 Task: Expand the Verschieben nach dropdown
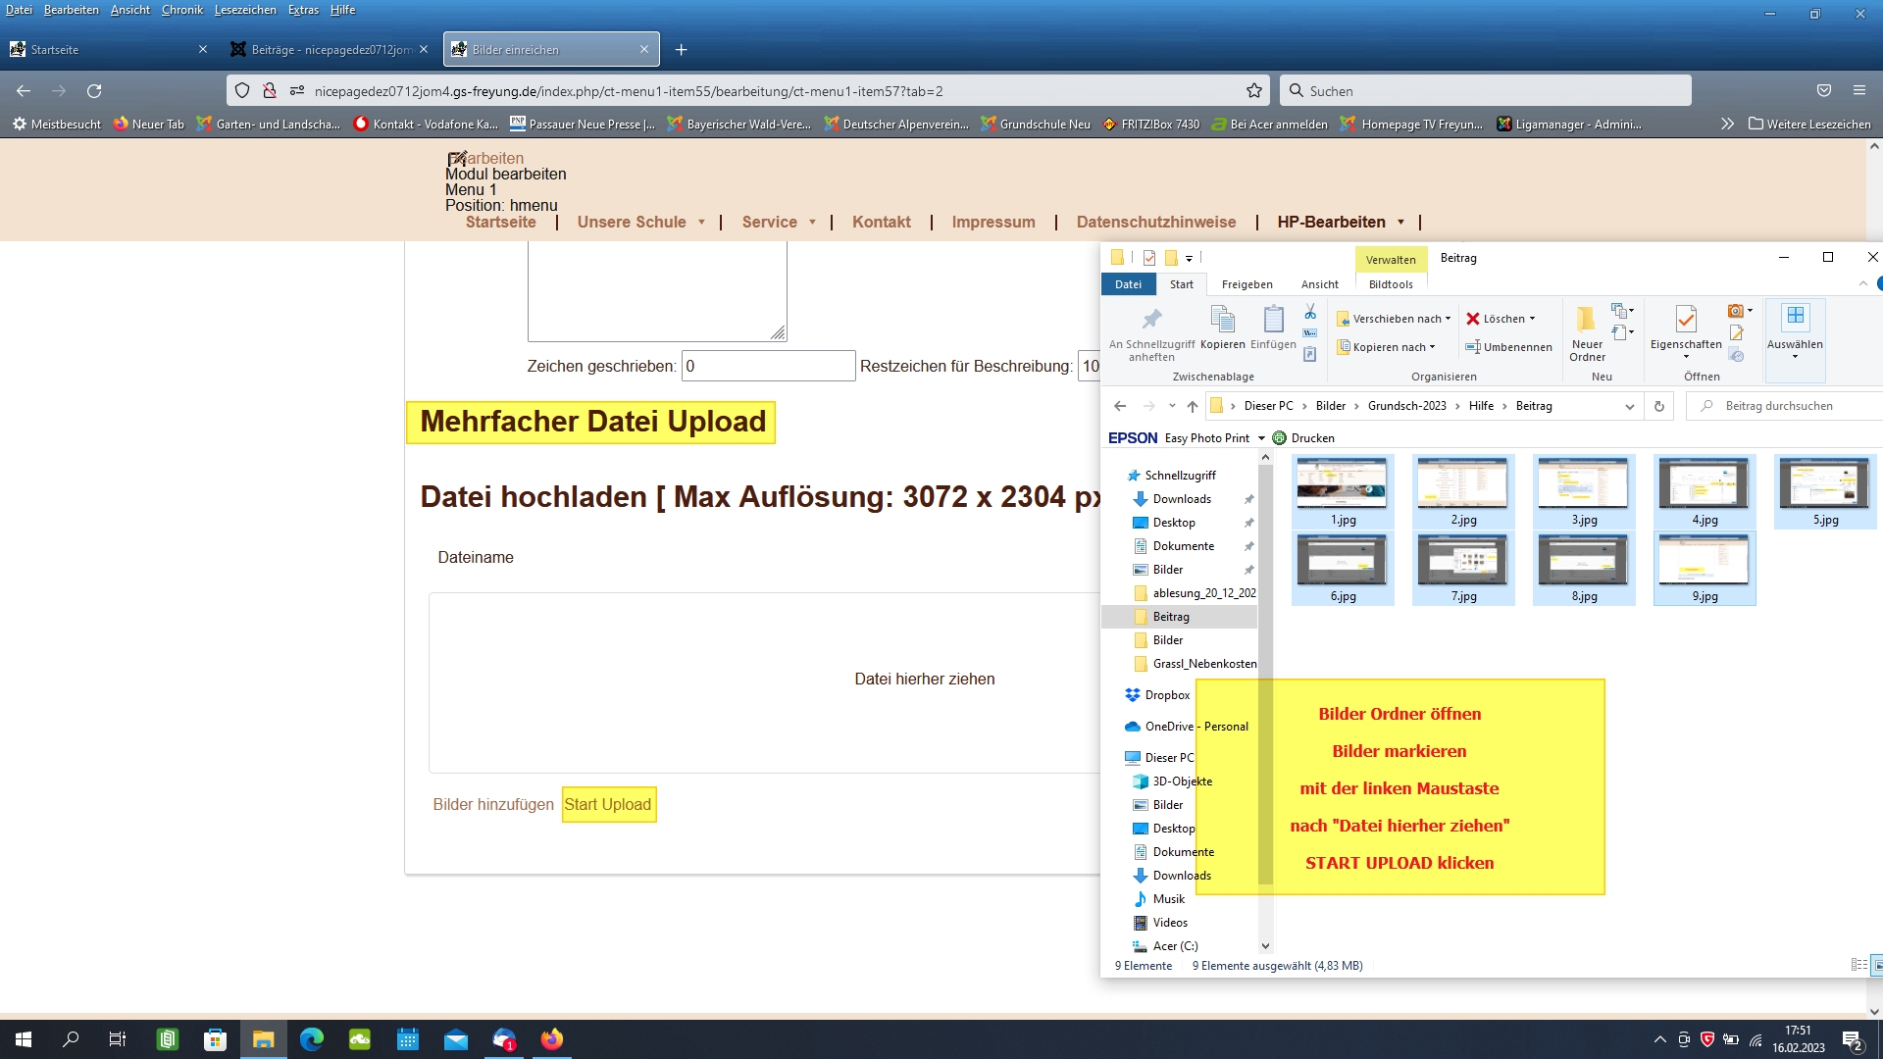[1448, 319]
